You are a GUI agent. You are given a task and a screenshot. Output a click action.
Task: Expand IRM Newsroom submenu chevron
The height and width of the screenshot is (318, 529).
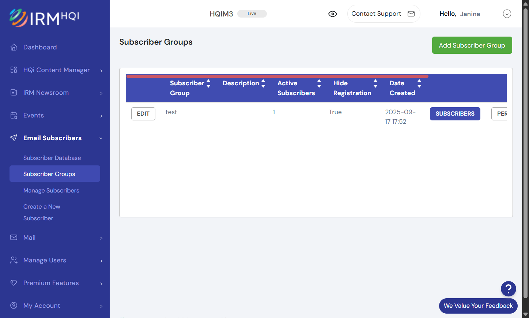[101, 93]
